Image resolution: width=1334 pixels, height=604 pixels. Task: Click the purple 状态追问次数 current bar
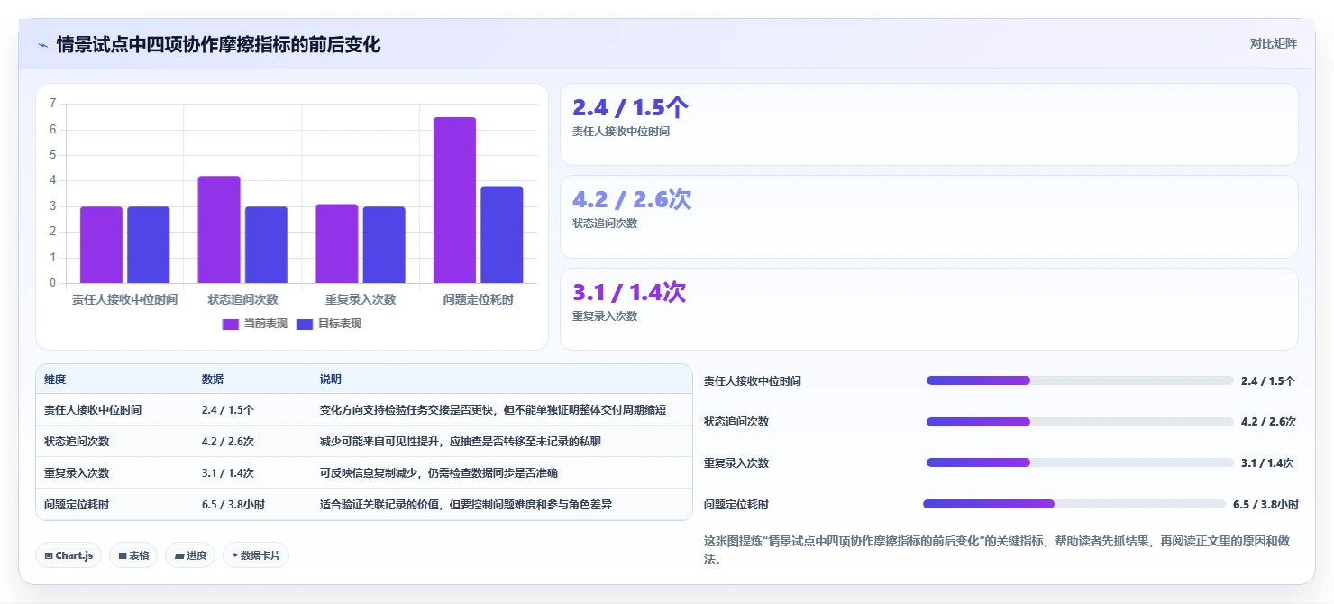(x=219, y=230)
